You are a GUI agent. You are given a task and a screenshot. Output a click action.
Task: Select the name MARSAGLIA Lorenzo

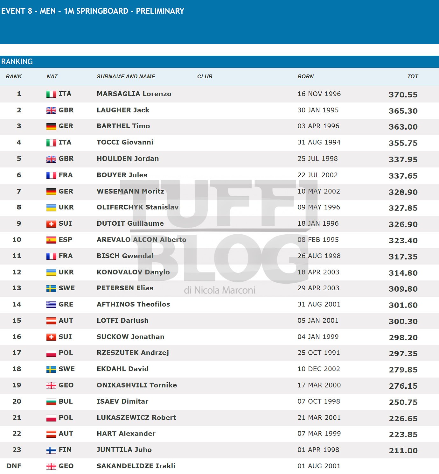134,94
